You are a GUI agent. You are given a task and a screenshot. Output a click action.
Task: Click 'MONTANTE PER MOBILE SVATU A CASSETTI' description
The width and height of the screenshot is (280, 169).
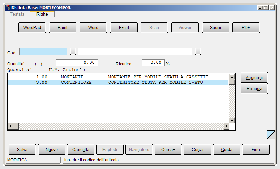pyautogui.click(x=158, y=77)
